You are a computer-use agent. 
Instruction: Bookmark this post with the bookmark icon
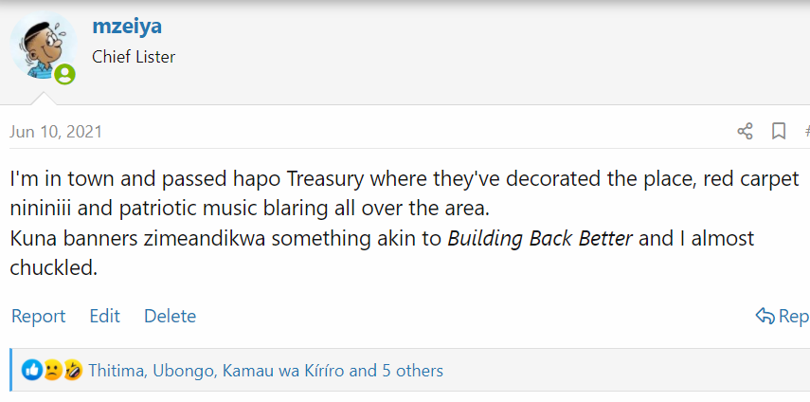(779, 131)
